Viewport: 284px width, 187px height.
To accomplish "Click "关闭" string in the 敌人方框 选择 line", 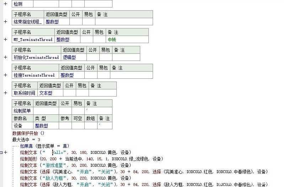I will tap(106, 185).
